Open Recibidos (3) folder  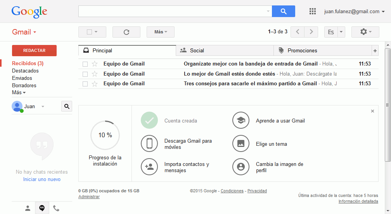tap(28, 63)
